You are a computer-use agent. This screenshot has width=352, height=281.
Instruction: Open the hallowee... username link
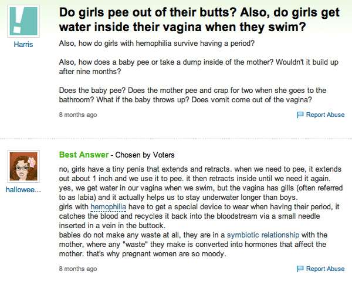click(x=24, y=190)
